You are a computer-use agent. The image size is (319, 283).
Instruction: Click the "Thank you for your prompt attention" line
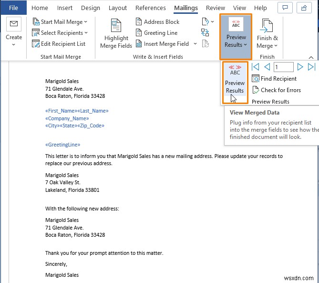point(104,253)
